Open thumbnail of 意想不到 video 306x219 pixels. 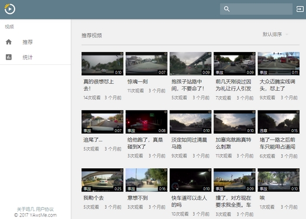(146, 180)
